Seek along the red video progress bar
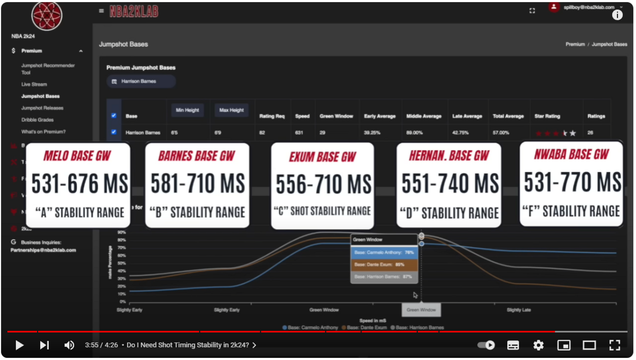 pyautogui.click(x=317, y=332)
